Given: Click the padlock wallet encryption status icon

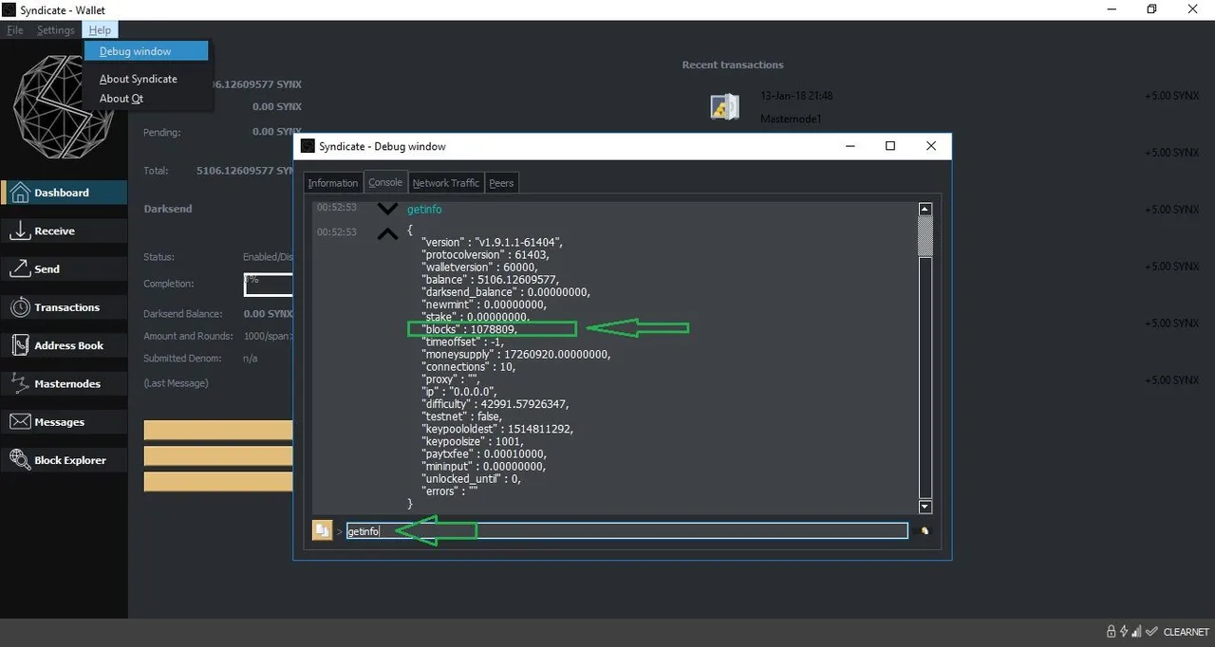Looking at the screenshot, I should coord(1111,632).
